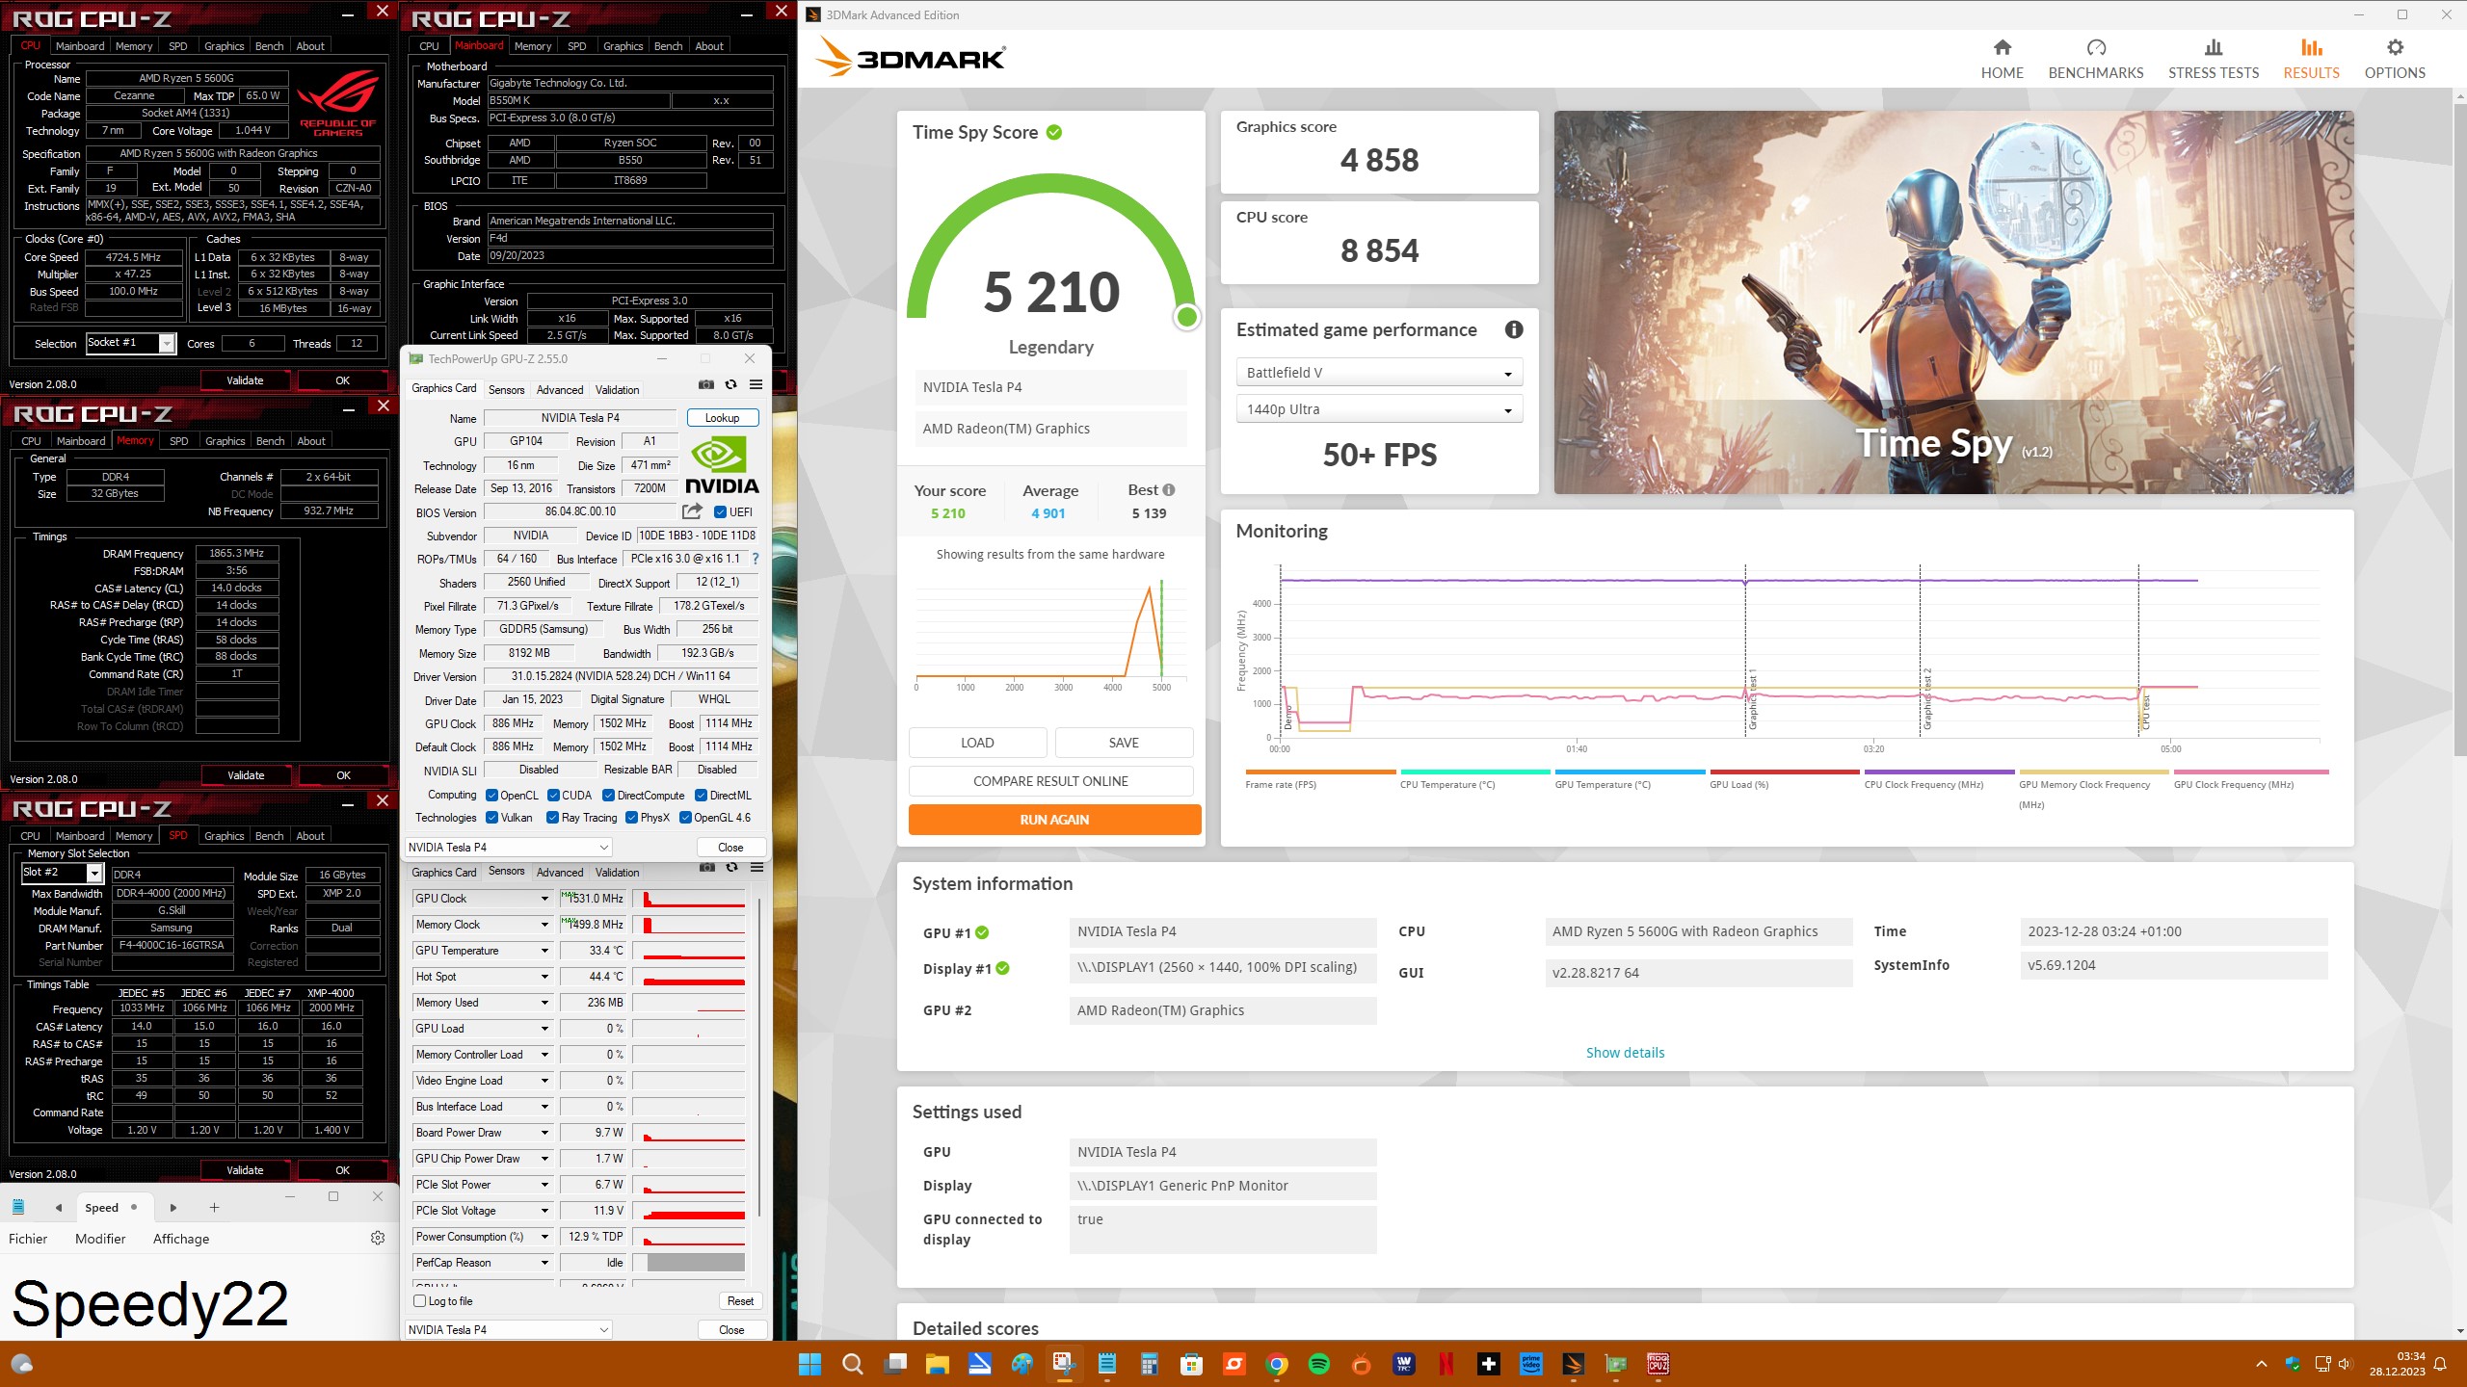Click Reset button in GPU-Z sensors
Viewport: 2467px width, 1387px height.
(740, 1301)
